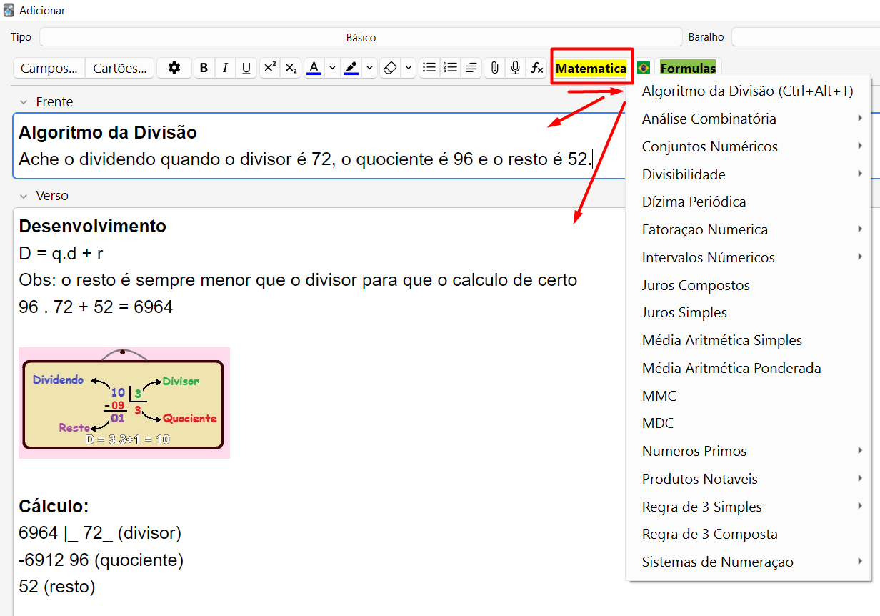Collapse the Frente field section
The width and height of the screenshot is (880, 616).
pos(24,102)
